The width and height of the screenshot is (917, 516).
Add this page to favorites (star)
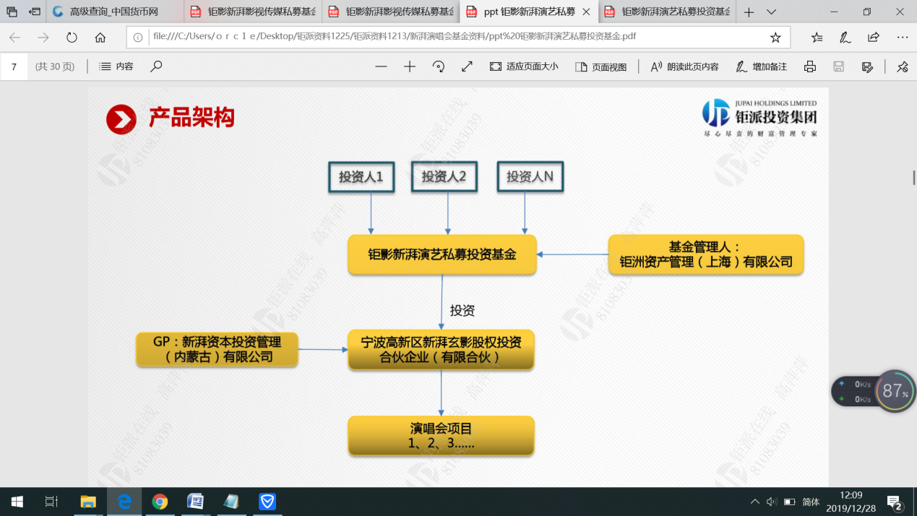pos(775,38)
